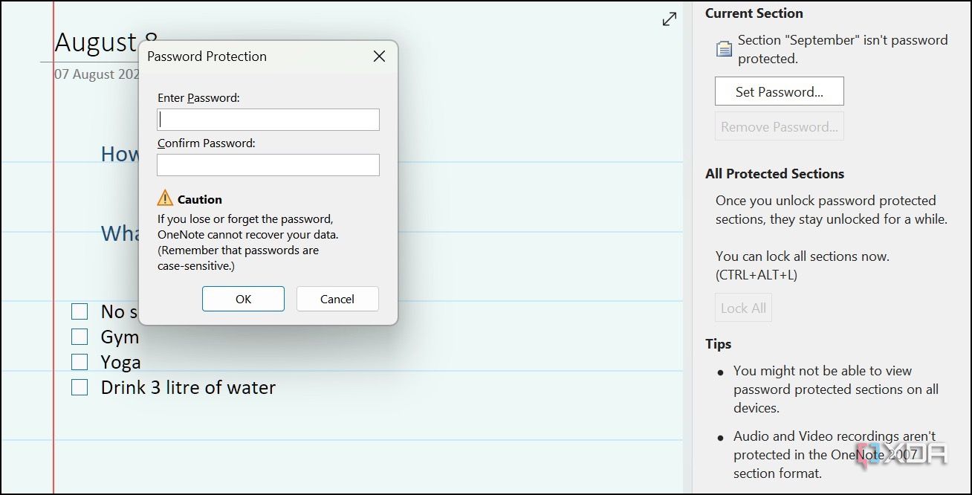Click the Caution label in the dialog

(199, 199)
